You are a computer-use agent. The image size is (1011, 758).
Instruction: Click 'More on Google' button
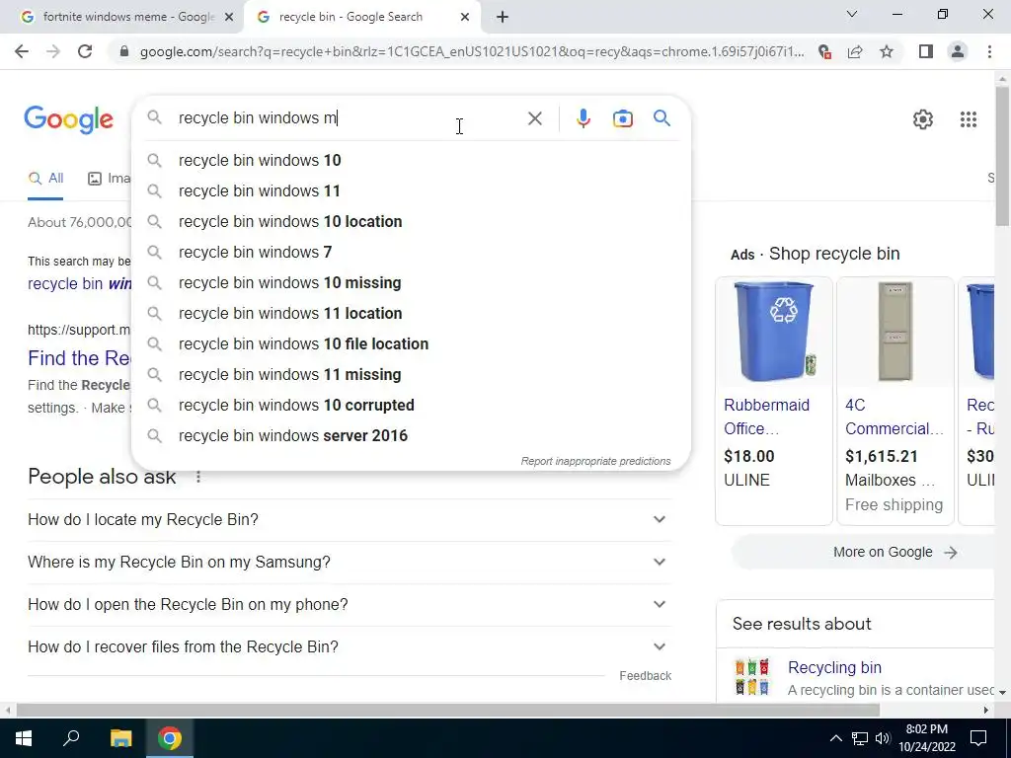[864, 553]
